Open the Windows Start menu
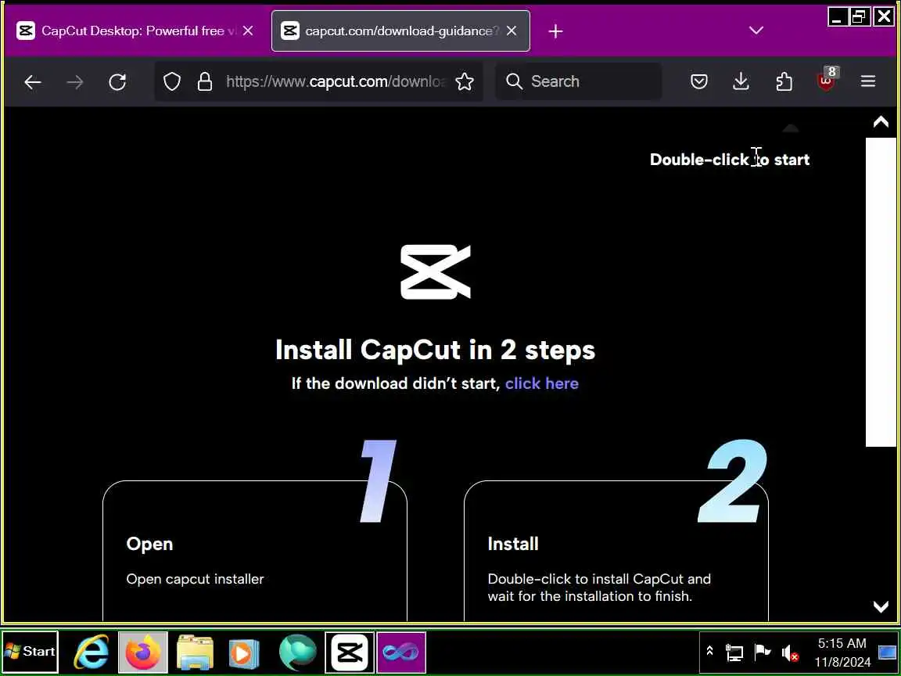Image resolution: width=901 pixels, height=676 pixels. (x=30, y=652)
